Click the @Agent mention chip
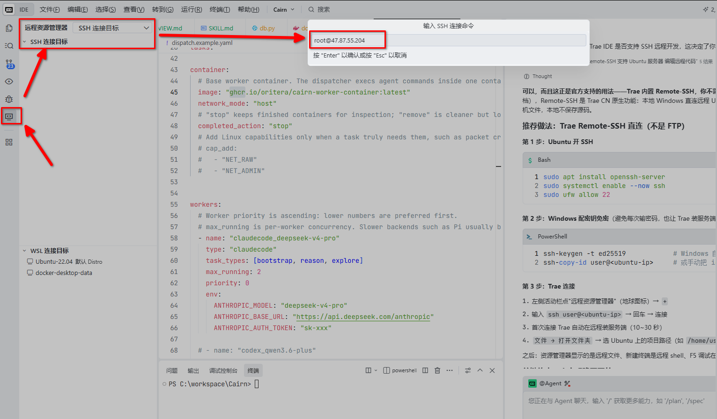717x419 pixels. pyautogui.click(x=546, y=383)
